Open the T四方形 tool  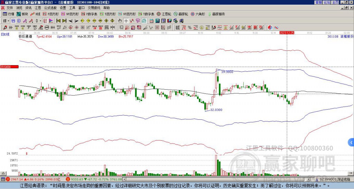108,14
